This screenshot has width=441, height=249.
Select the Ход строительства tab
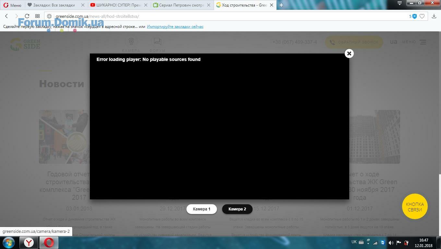coord(242,5)
